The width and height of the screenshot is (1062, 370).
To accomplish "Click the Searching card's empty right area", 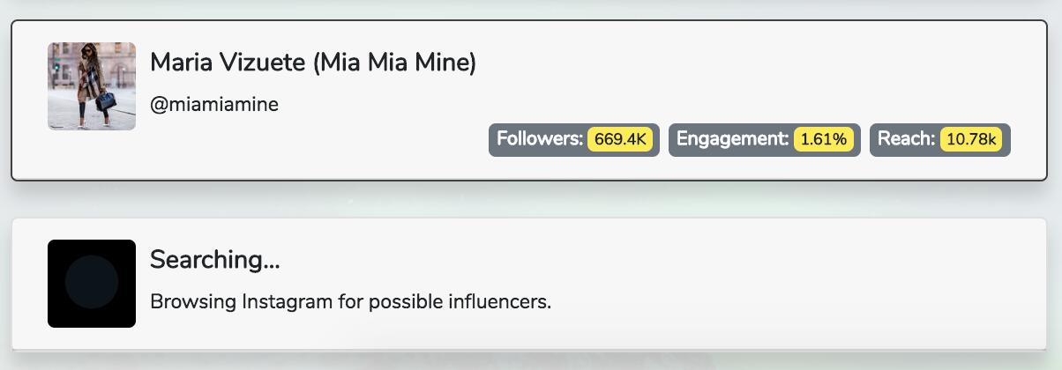I will click(x=794, y=284).
